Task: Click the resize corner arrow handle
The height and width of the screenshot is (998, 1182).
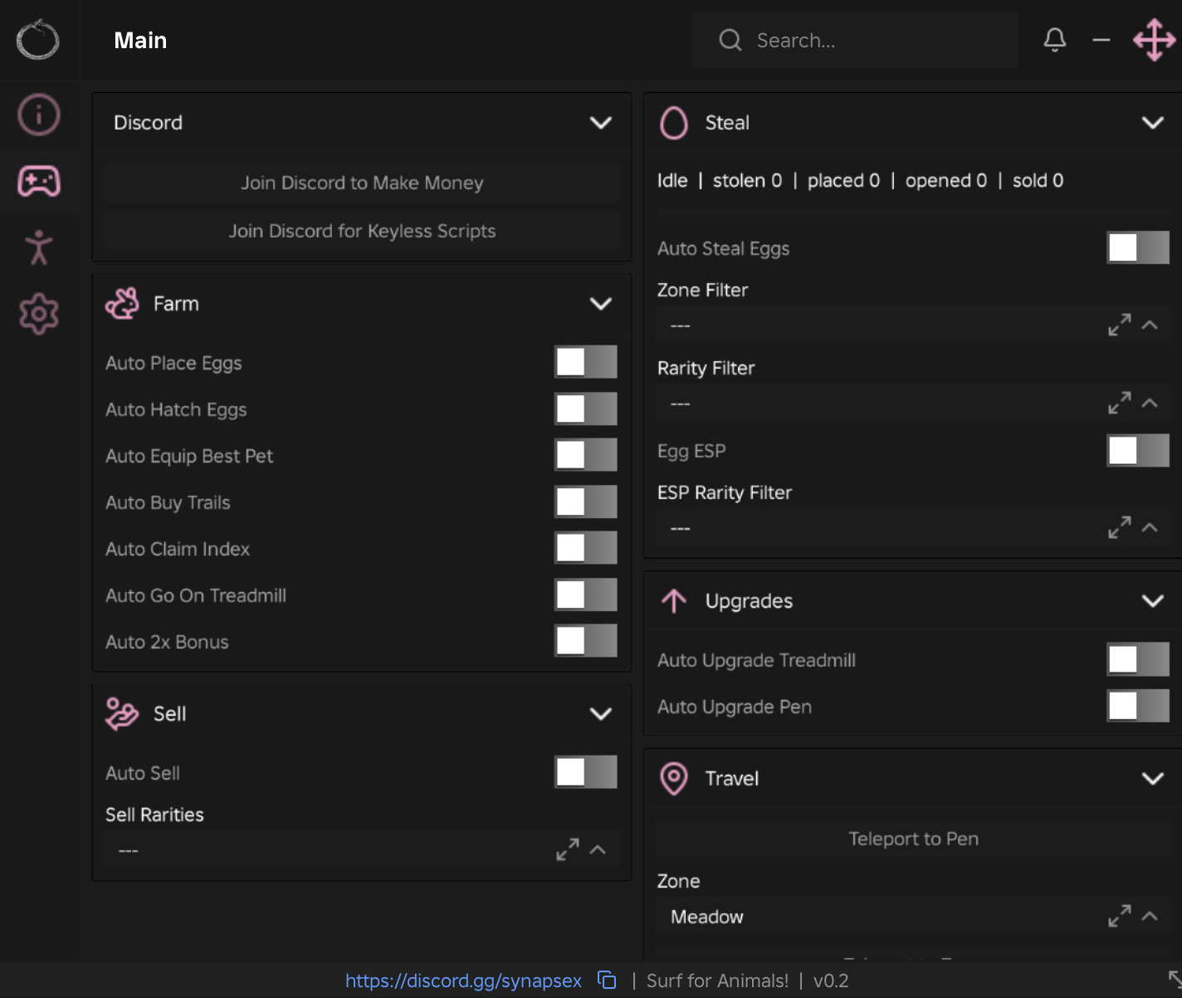Action: click(1174, 977)
